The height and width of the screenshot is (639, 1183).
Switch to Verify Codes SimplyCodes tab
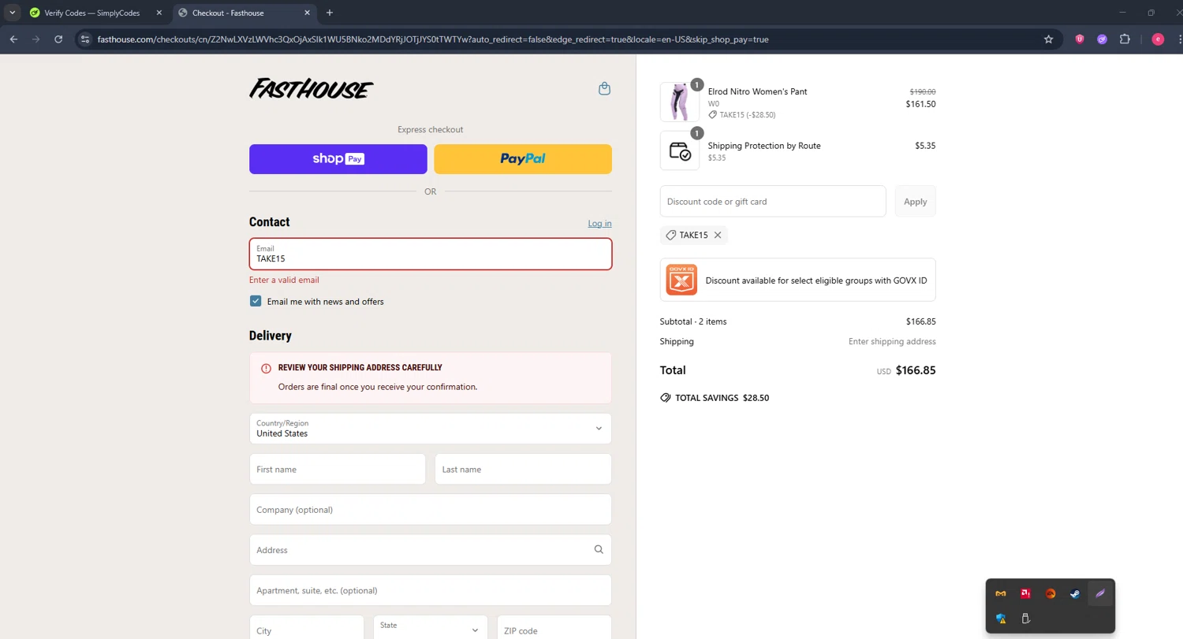coord(94,13)
